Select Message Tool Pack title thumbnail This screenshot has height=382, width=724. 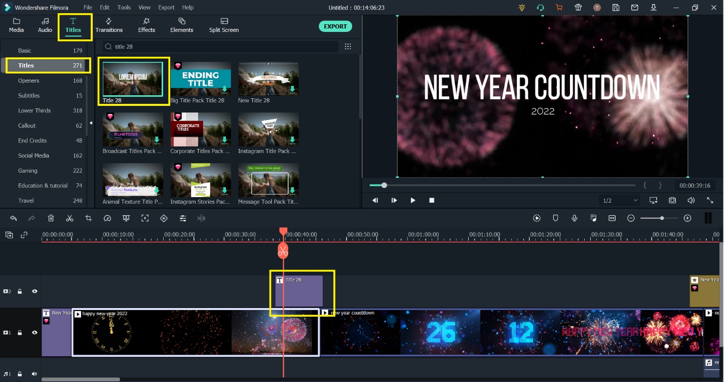click(x=269, y=180)
